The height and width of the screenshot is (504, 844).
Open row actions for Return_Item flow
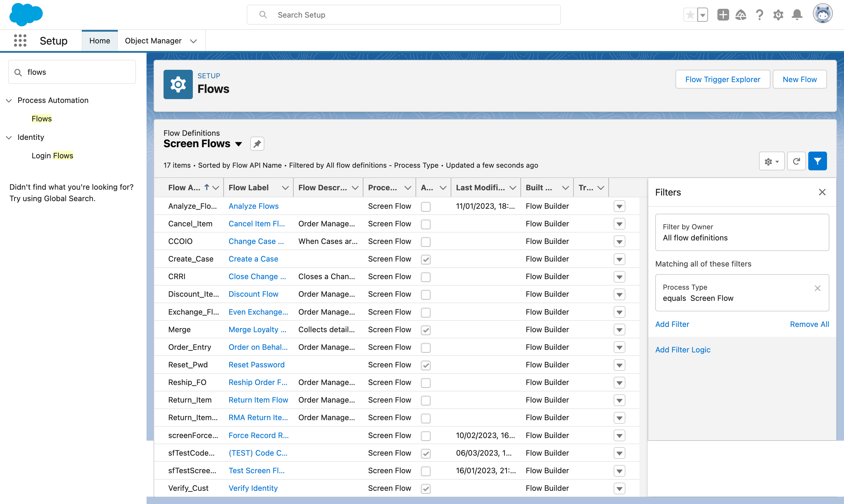point(619,400)
